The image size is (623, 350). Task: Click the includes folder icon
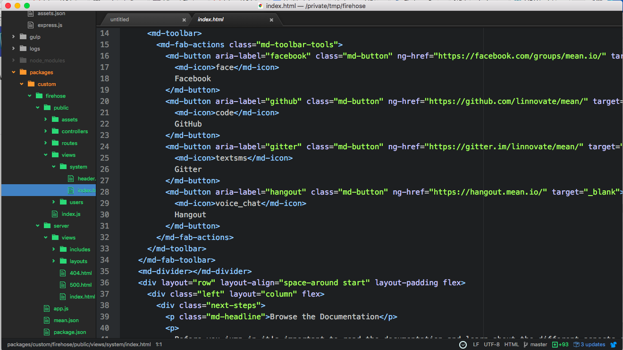(x=63, y=249)
